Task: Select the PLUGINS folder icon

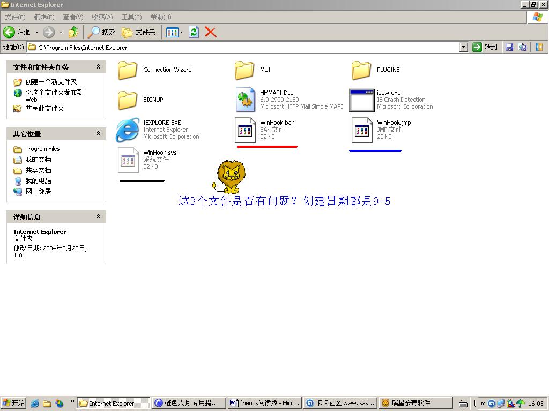Action: point(361,70)
